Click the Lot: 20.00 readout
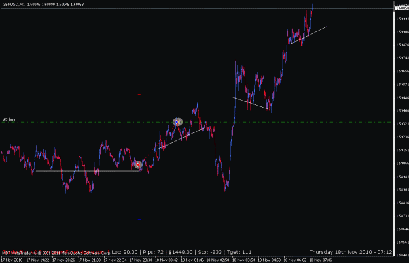 point(125,252)
